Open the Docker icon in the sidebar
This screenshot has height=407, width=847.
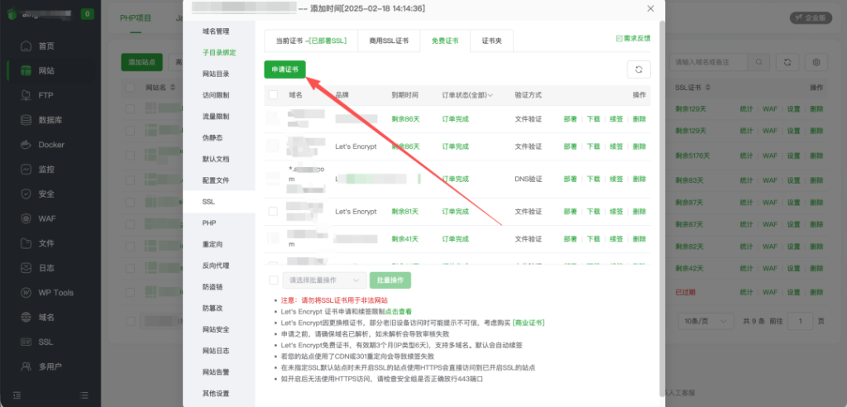coord(26,145)
